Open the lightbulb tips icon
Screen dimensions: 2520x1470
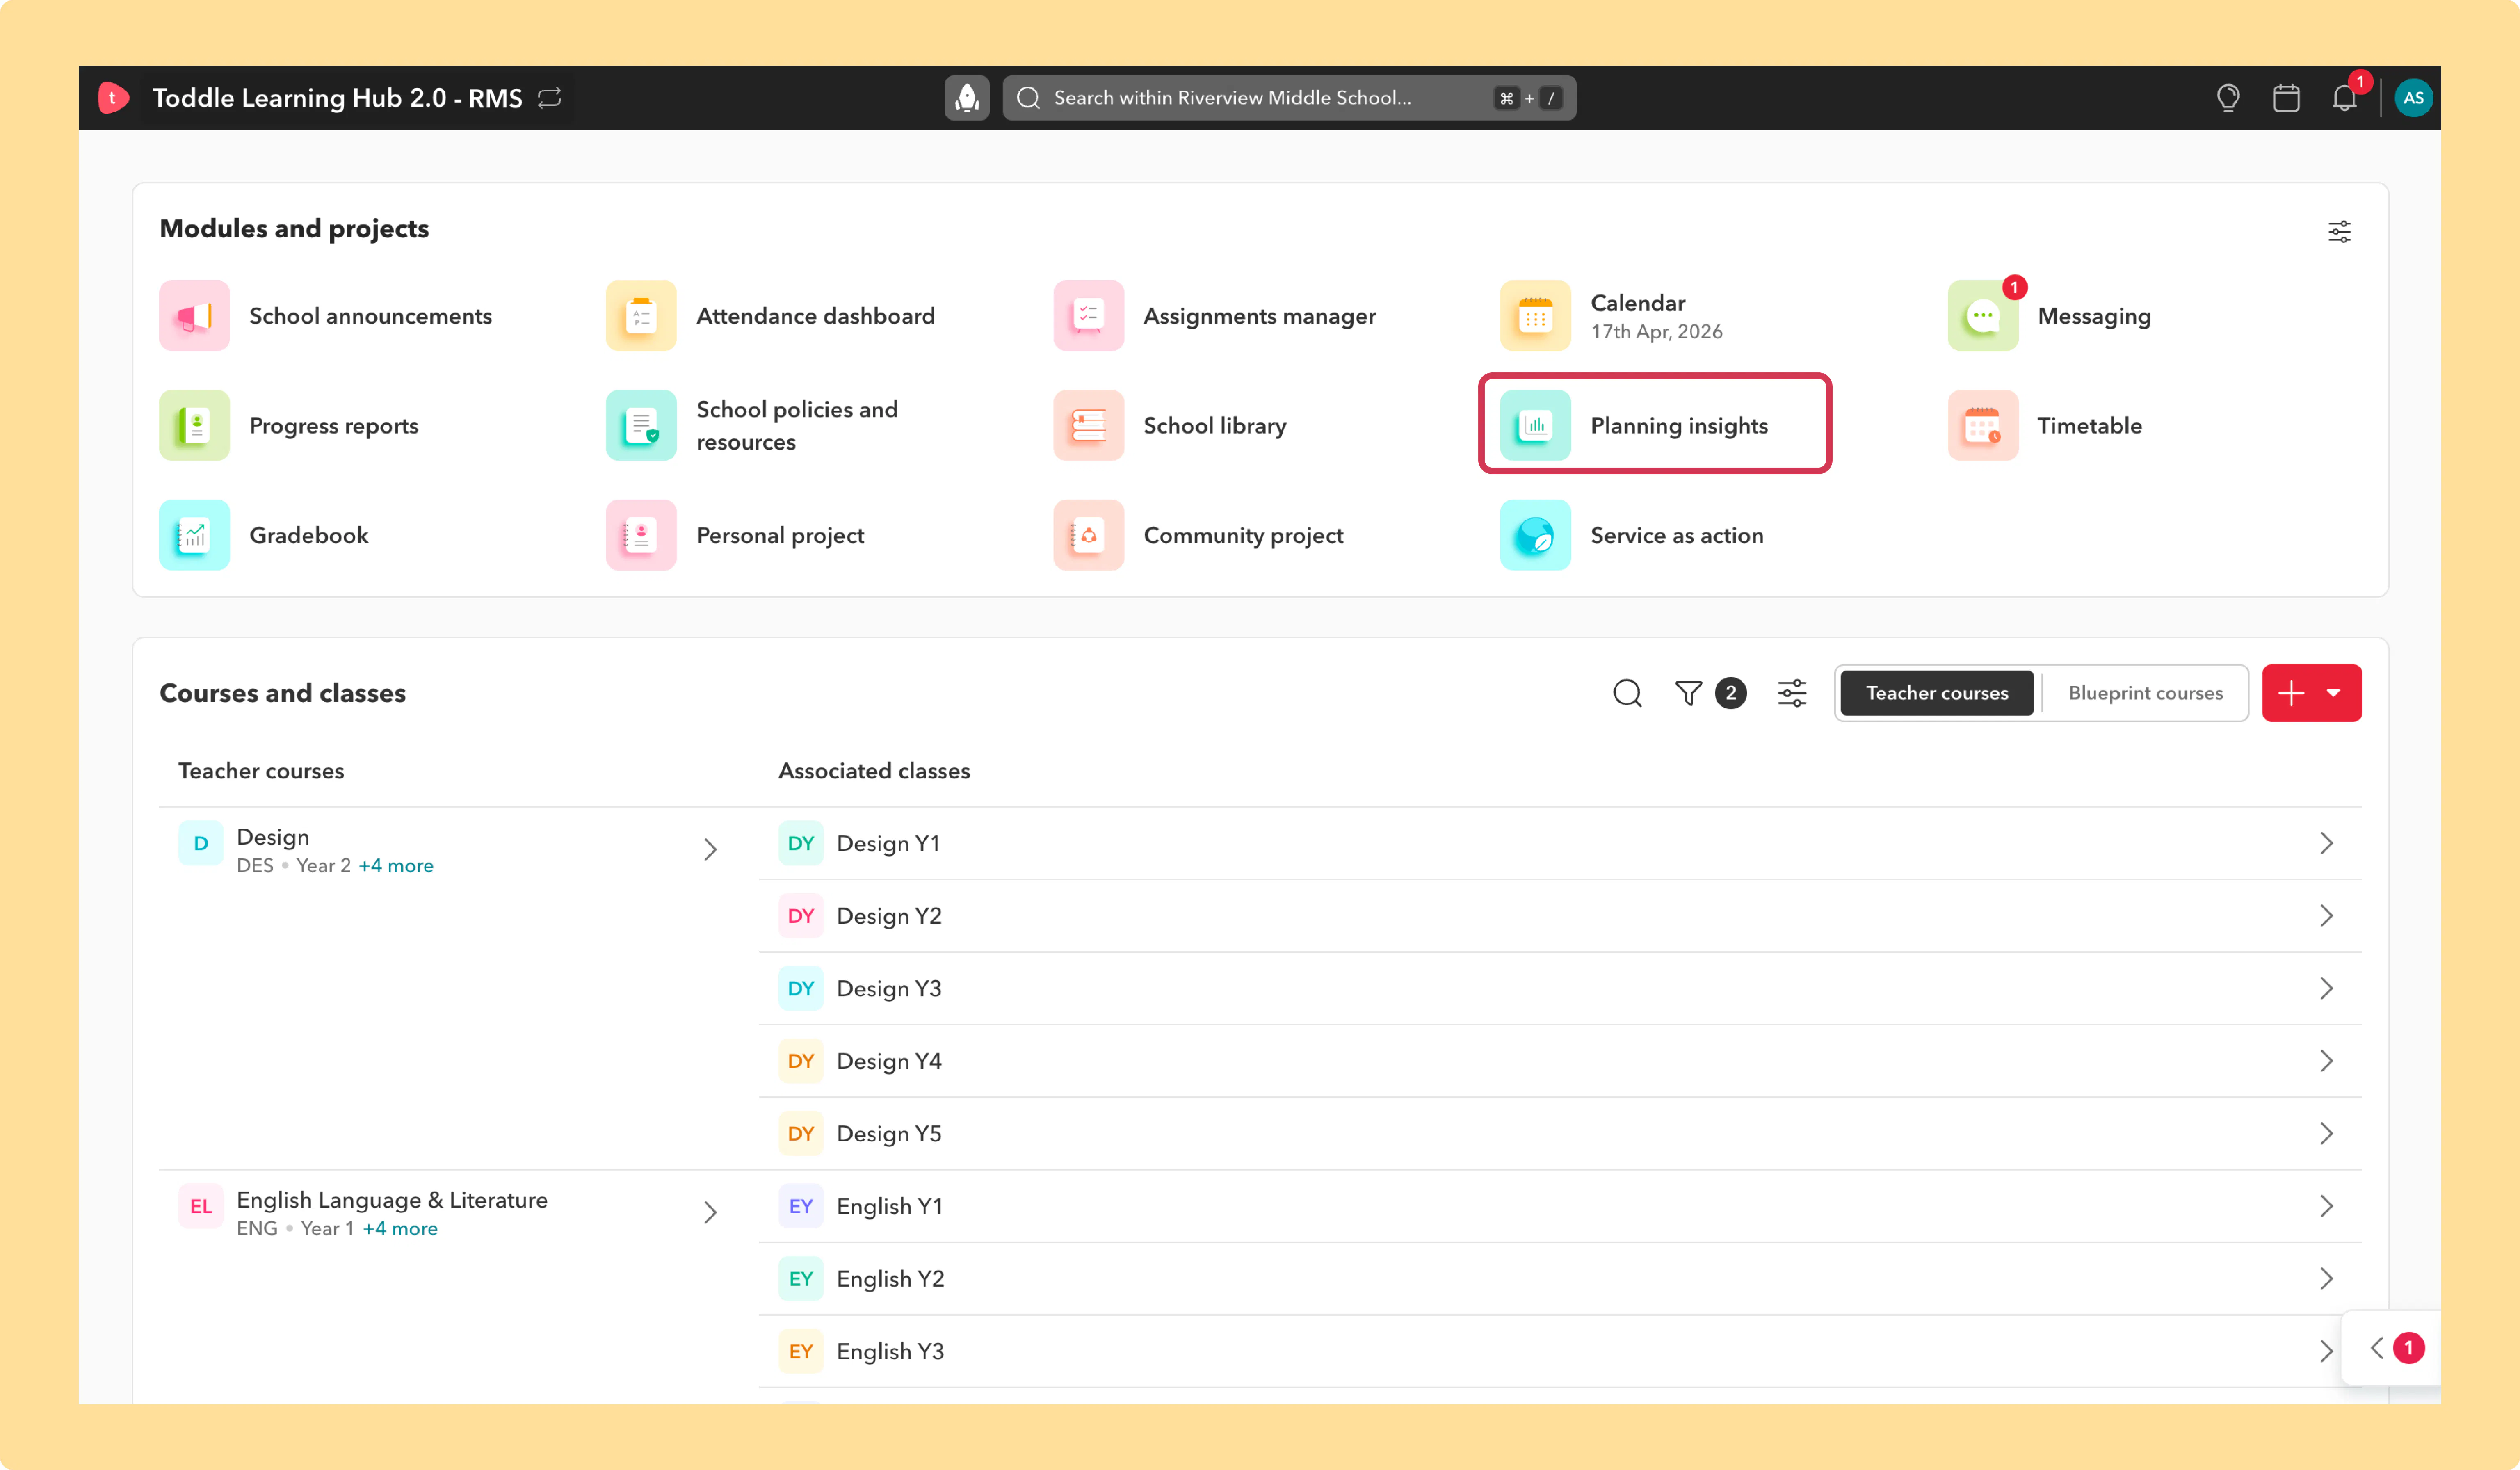click(2228, 98)
